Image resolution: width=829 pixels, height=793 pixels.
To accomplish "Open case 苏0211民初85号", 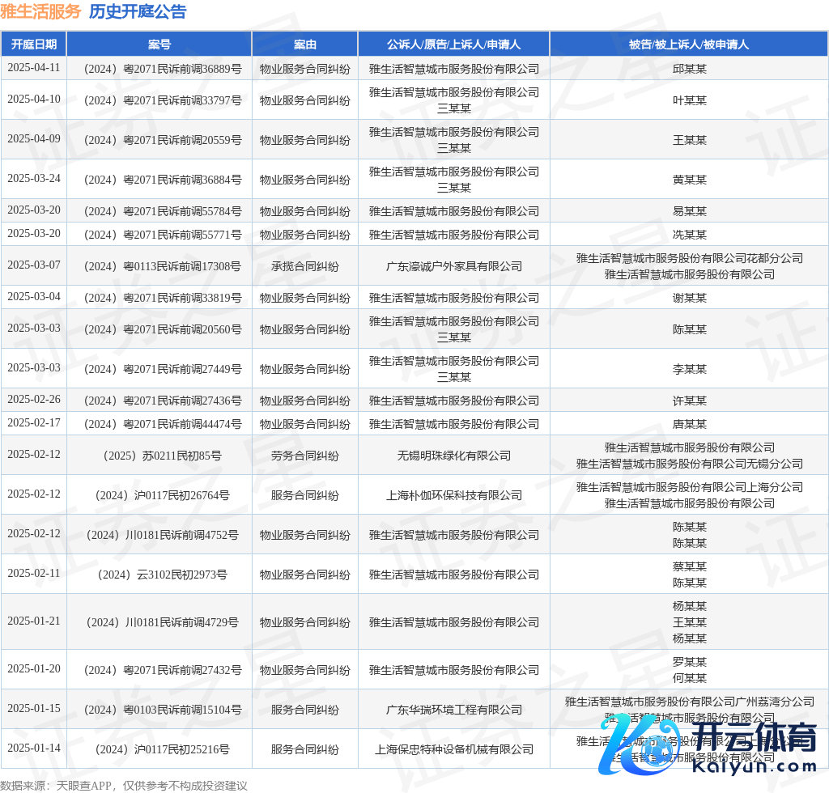I will click(159, 456).
